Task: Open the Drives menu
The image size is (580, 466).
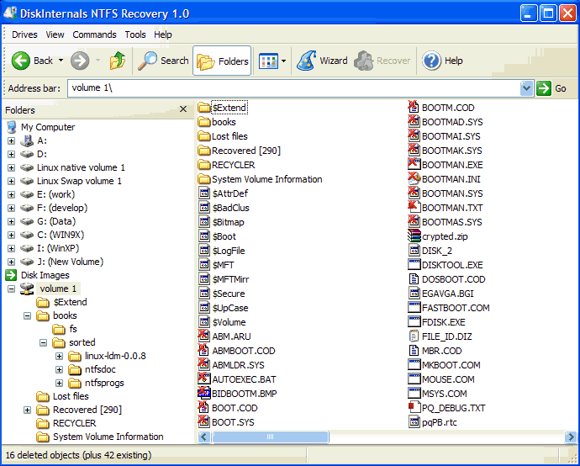Action: 24,34
